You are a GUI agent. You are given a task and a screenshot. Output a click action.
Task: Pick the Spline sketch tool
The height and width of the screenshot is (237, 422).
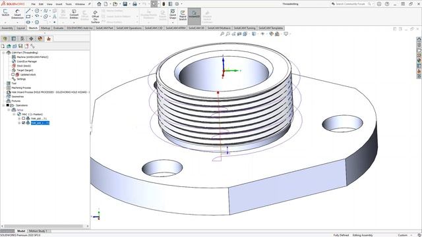click(x=45, y=11)
